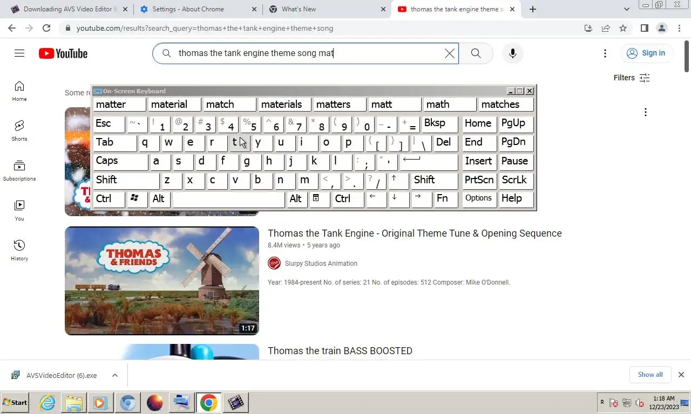Close the downloads bar with the X

point(681,375)
